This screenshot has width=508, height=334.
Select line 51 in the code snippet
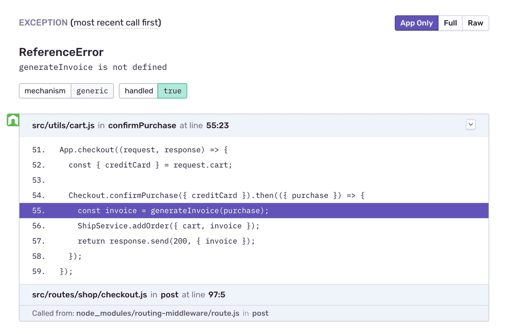tap(143, 150)
